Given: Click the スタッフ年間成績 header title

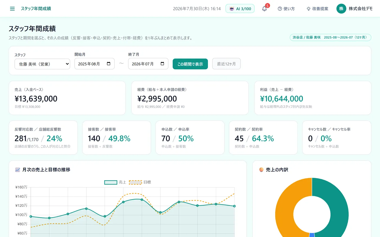Looking at the screenshot, I should tap(36, 9).
